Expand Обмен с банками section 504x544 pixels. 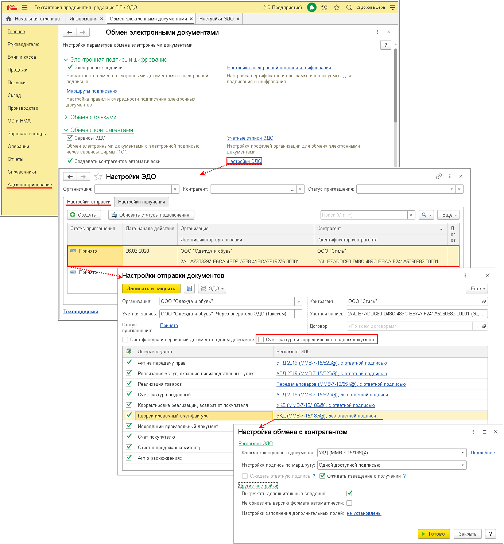pos(66,117)
